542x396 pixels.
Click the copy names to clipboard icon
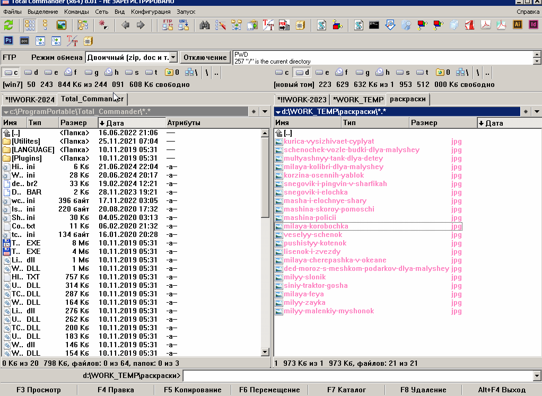coord(252,25)
